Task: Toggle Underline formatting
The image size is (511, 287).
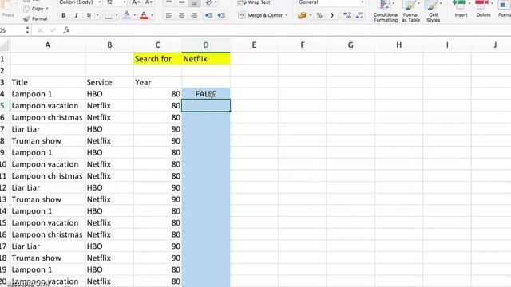Action: (89, 15)
